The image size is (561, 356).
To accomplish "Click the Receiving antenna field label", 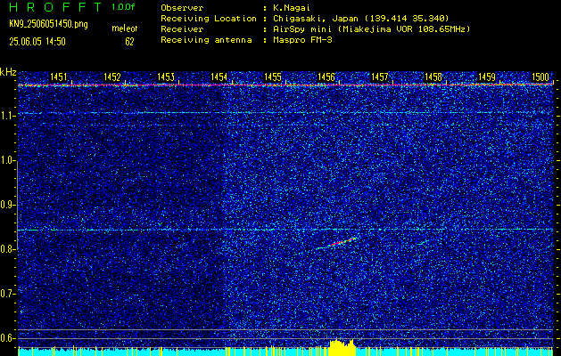I will click(206, 40).
